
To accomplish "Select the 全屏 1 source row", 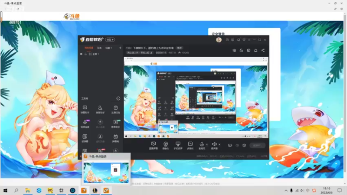I will coord(101,54).
